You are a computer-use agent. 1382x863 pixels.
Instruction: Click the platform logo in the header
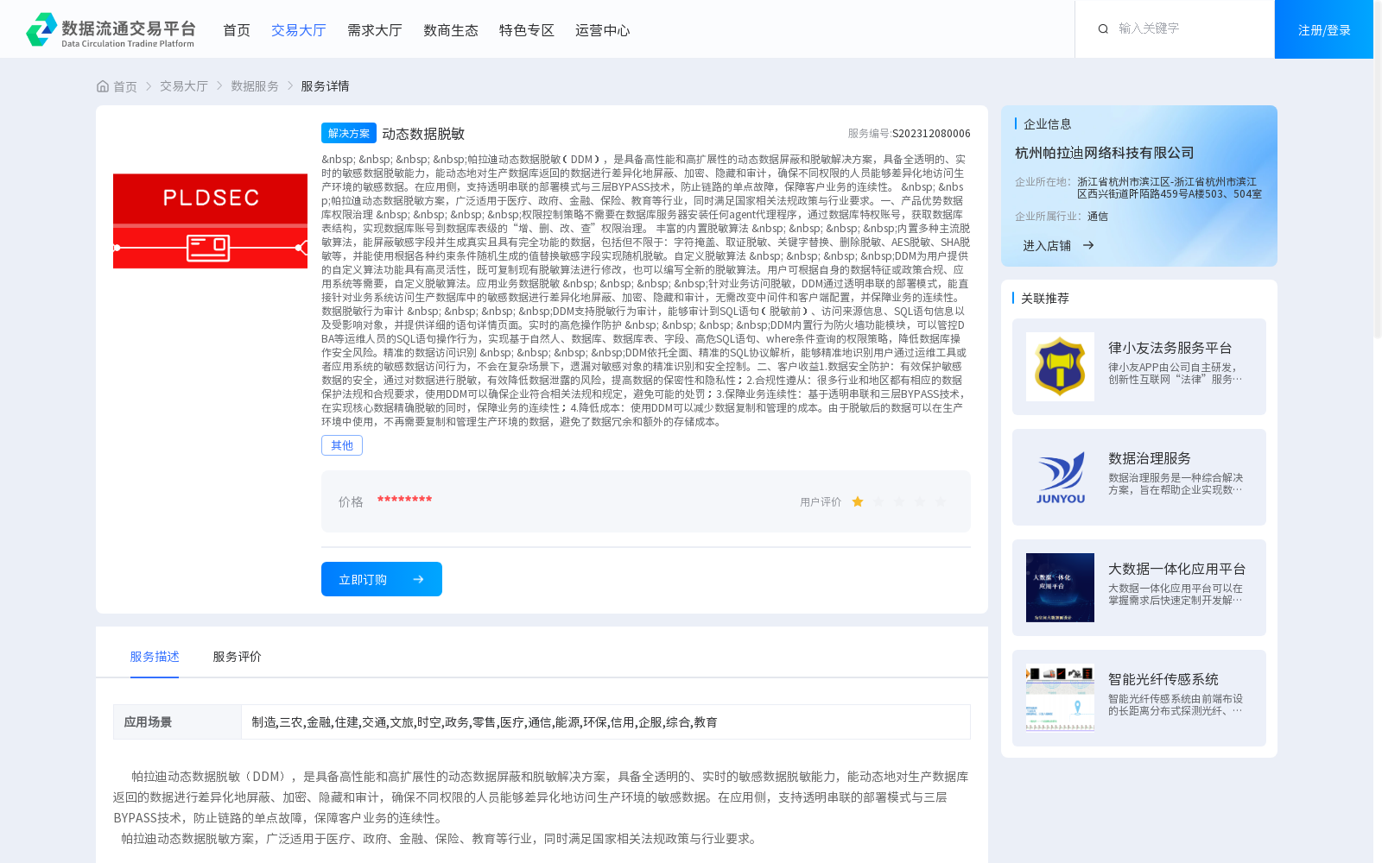point(111,29)
